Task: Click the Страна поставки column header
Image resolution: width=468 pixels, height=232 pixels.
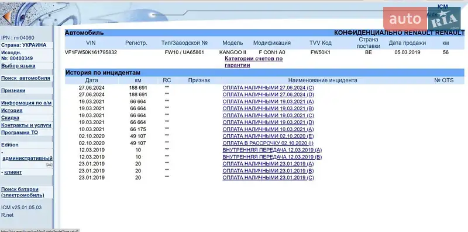Action: click(x=369, y=43)
